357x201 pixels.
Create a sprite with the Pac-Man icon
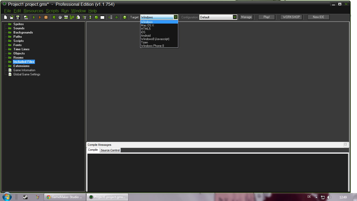[54, 17]
